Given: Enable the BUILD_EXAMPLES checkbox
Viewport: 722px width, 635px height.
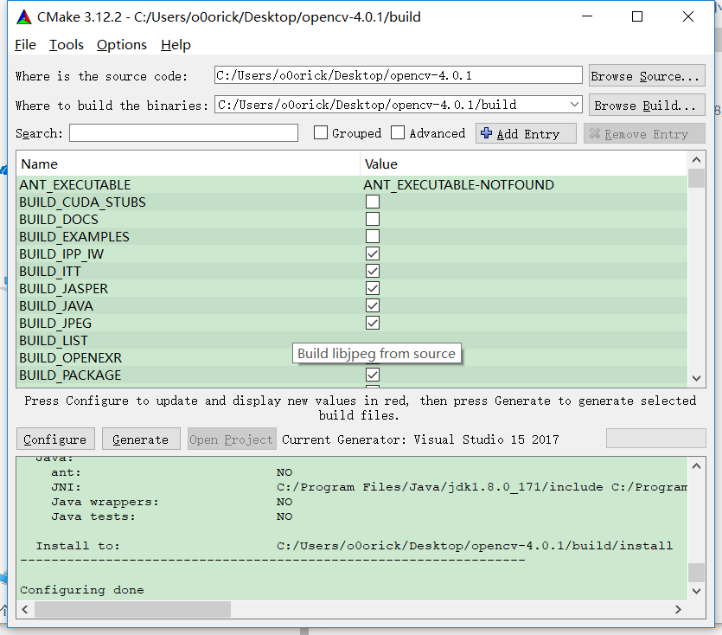Looking at the screenshot, I should [x=373, y=236].
